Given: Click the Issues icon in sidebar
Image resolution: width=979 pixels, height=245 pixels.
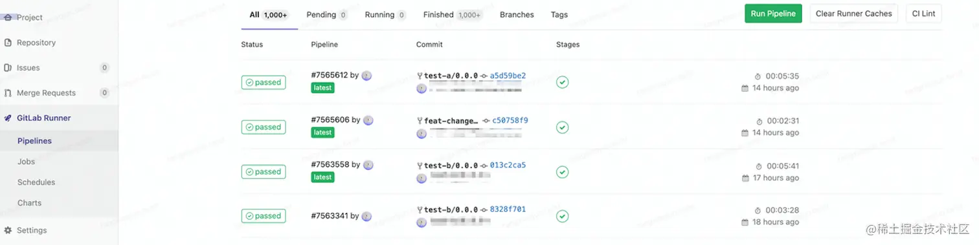Looking at the screenshot, I should (8, 68).
